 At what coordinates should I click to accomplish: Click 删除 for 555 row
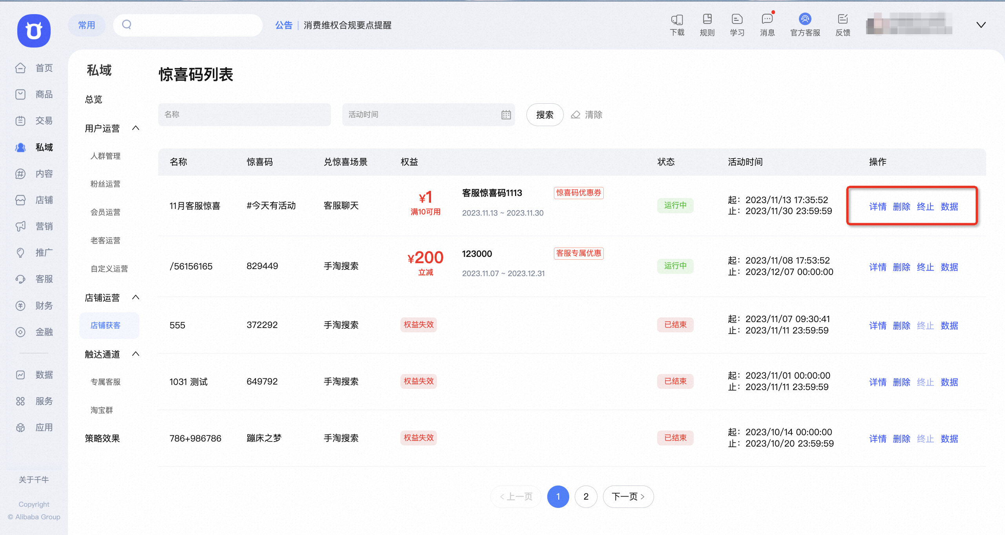click(901, 326)
